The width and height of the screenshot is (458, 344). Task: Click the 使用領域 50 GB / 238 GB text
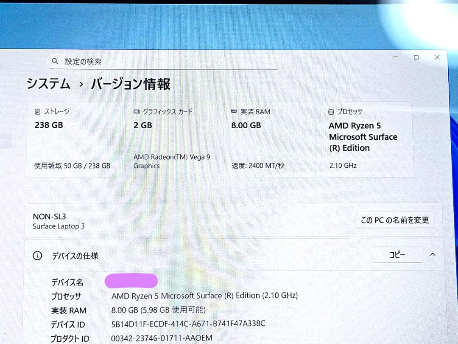(72, 166)
